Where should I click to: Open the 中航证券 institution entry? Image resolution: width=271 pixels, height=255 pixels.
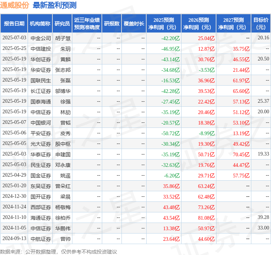coord(41,239)
